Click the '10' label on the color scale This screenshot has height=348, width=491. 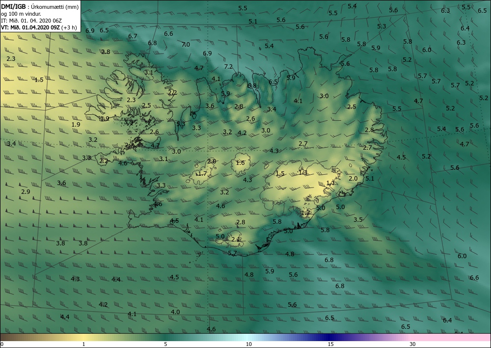coord(248,345)
